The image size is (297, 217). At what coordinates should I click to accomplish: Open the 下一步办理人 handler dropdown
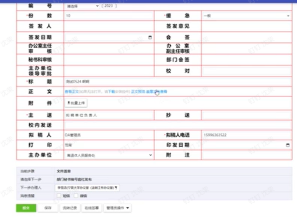pyautogui.click(x=87, y=187)
